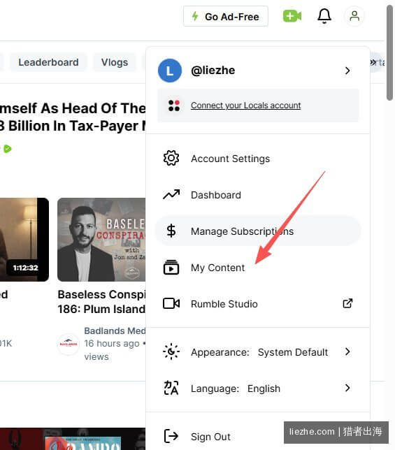Expand the Appearance System Default option
Screen dimensions: 395x450
pos(258,352)
